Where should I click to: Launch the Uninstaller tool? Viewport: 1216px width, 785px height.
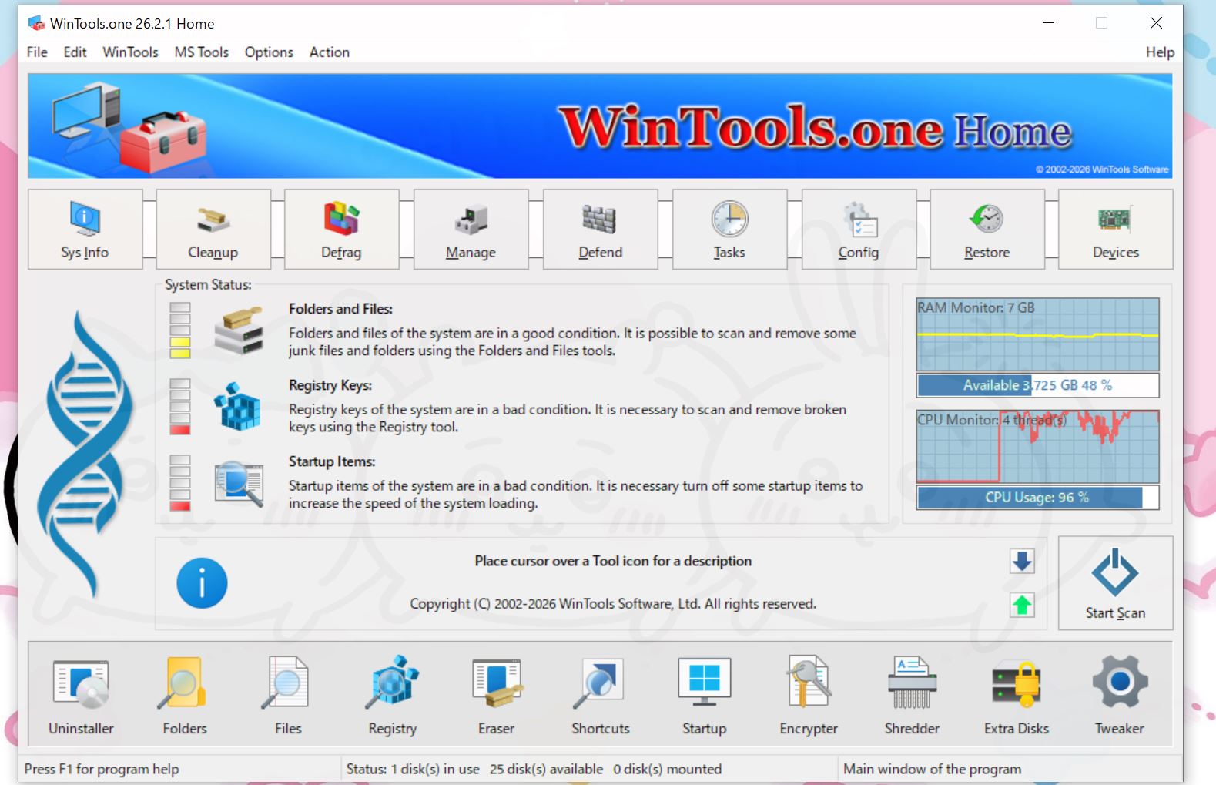click(x=81, y=695)
